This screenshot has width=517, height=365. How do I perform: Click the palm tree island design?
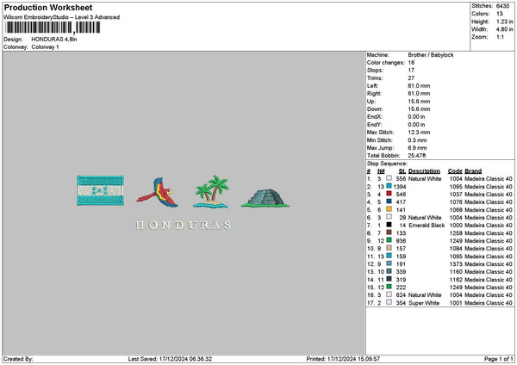click(211, 192)
